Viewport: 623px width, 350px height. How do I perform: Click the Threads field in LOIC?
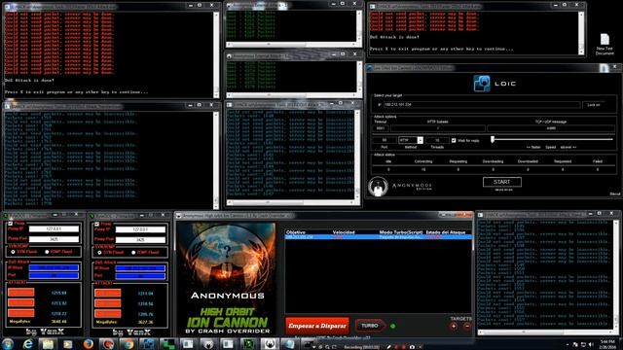[x=437, y=140]
